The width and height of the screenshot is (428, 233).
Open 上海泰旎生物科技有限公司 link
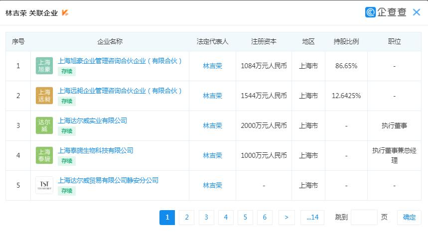(x=96, y=150)
